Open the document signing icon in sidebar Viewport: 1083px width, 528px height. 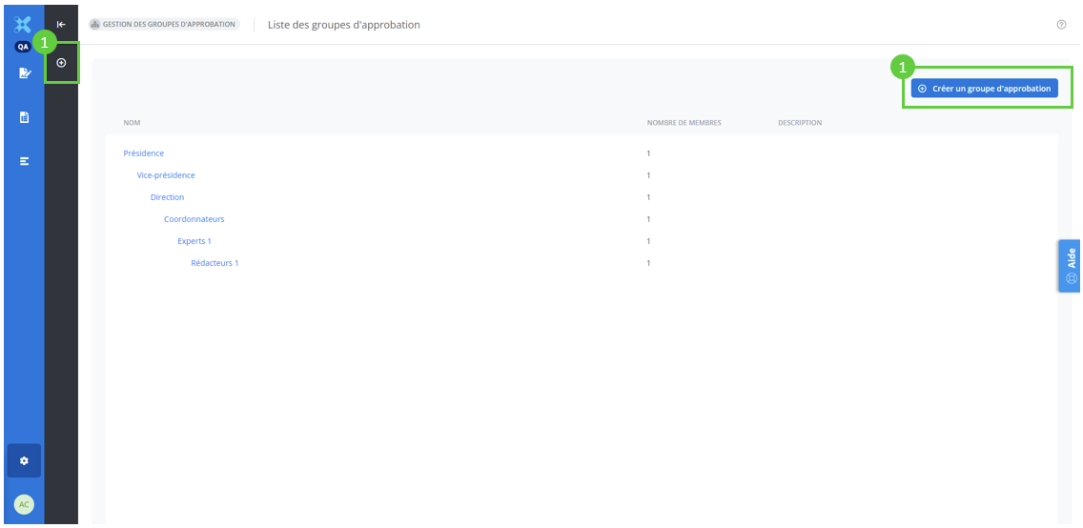(x=25, y=72)
